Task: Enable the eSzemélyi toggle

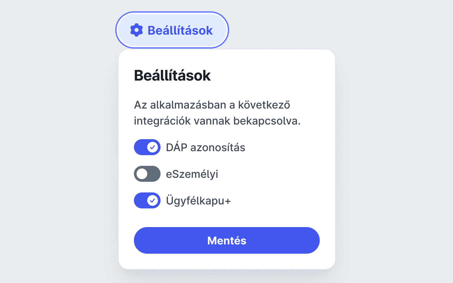Action: (x=147, y=174)
